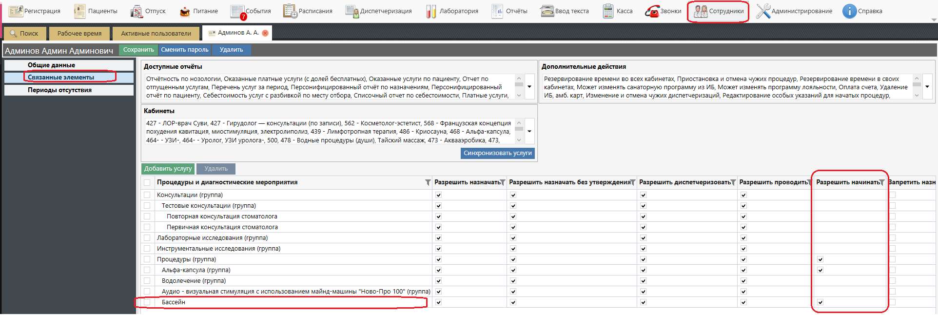Open the Периоды отсутствия section
938x315 pixels.
[x=59, y=90]
